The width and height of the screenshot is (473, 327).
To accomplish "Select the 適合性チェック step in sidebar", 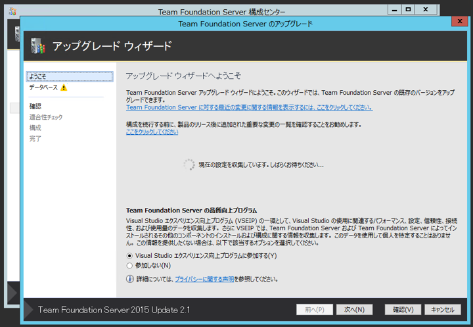I will click(x=45, y=117).
